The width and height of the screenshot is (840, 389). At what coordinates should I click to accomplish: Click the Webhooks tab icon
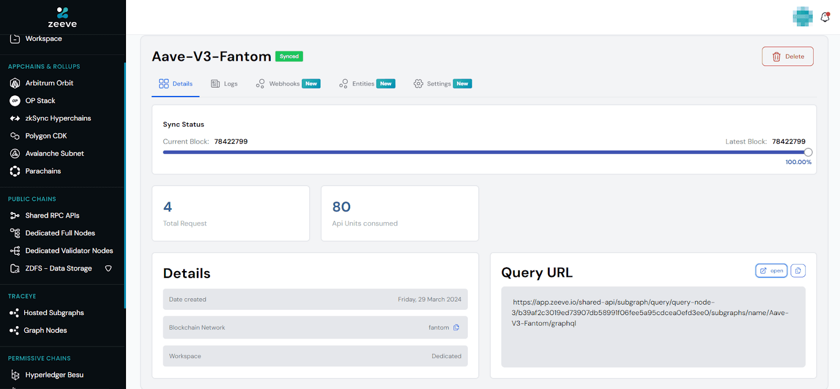[260, 84]
